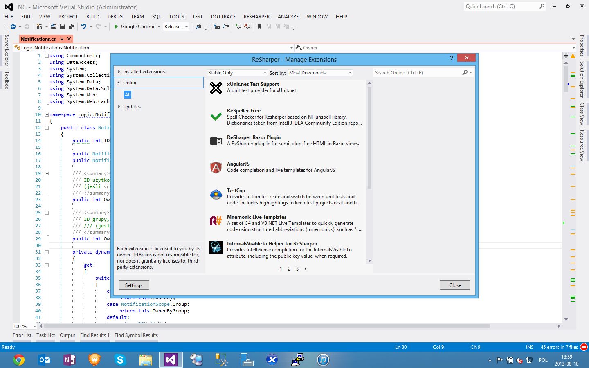Select the All category under Online
This screenshot has width=589, height=368.
point(128,95)
